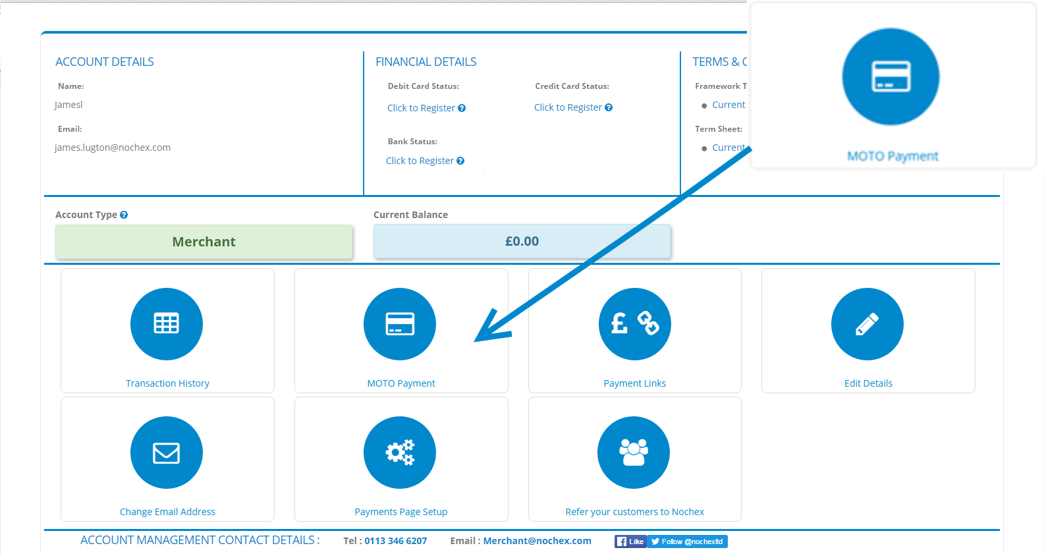This screenshot has width=1044, height=554.
Task: Open the Change Email Address envelope icon
Action: [167, 453]
